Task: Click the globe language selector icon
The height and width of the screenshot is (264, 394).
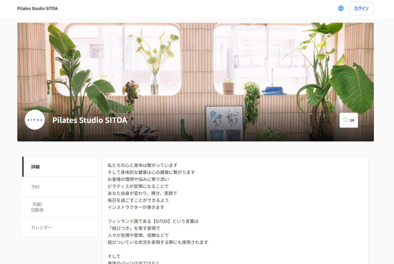Action: [341, 8]
